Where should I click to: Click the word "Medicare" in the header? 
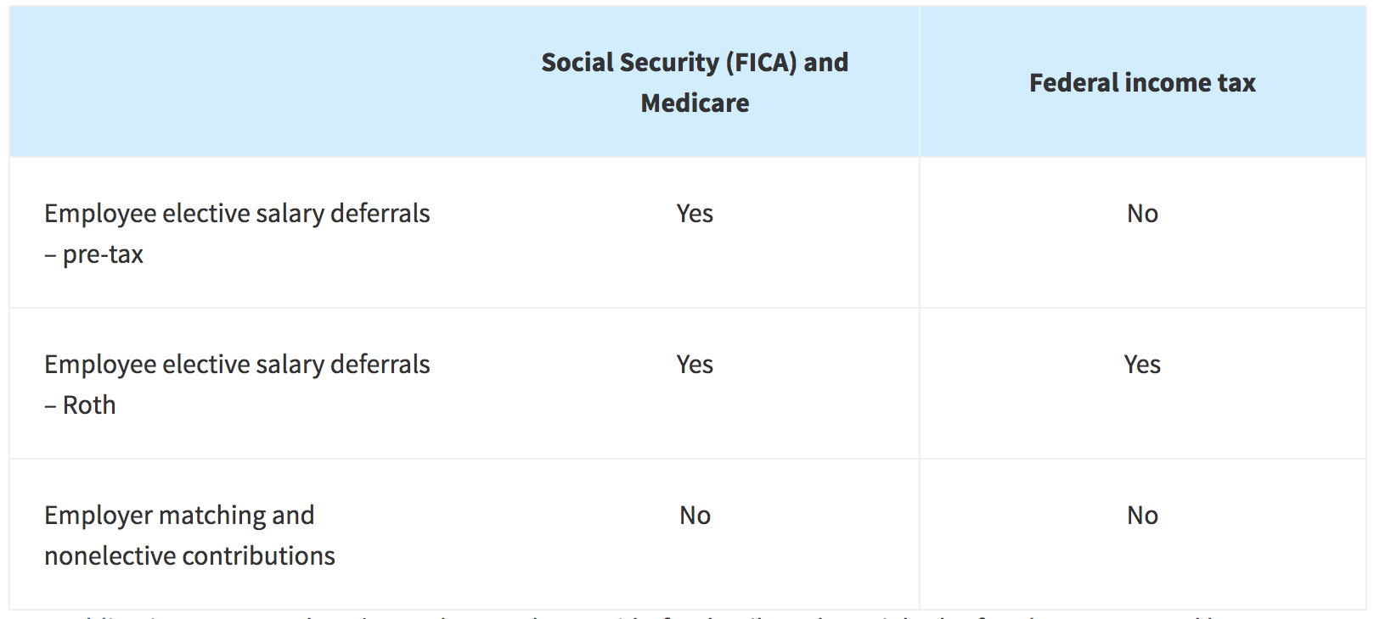click(x=695, y=103)
